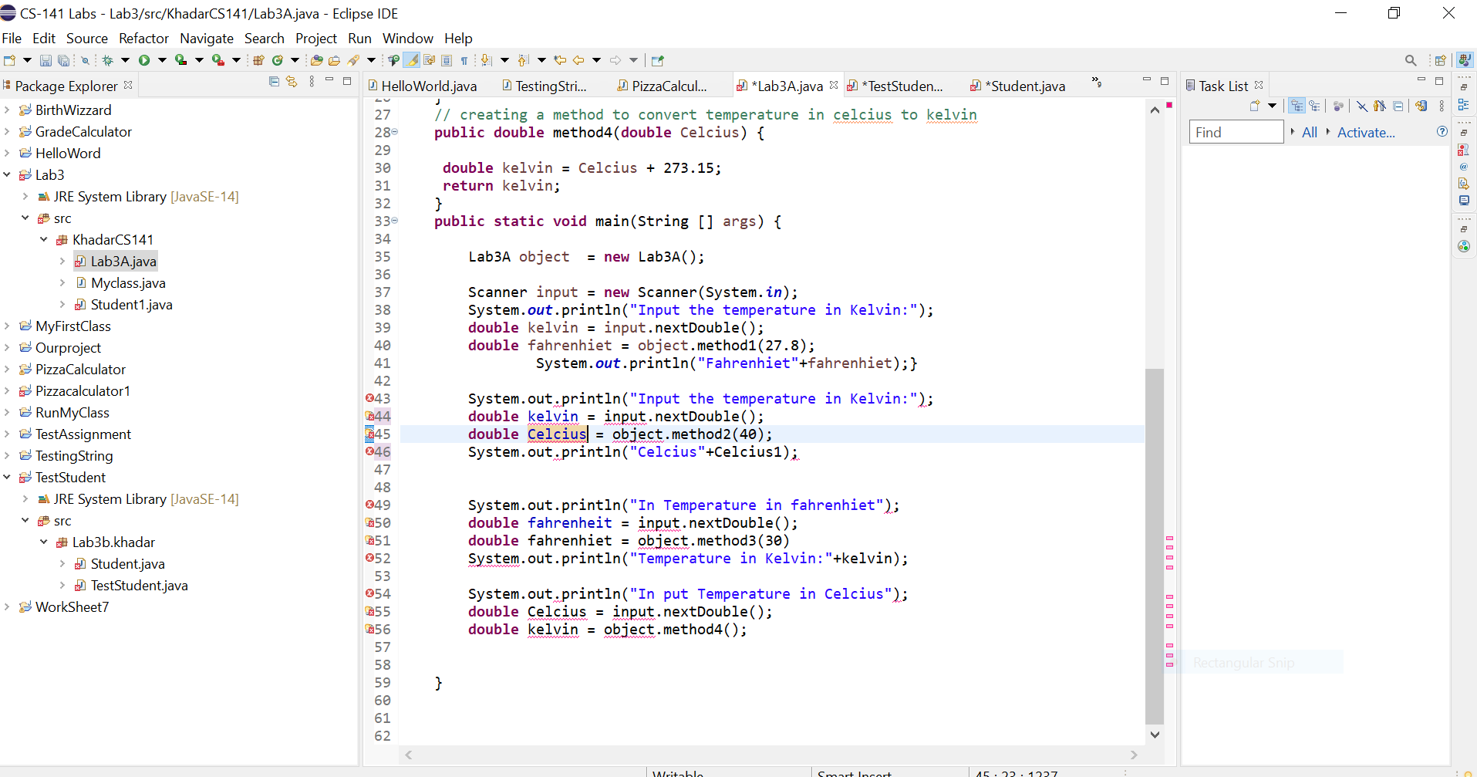This screenshot has width=1477, height=777.
Task: Open the Refactor menu
Action: coord(143,38)
